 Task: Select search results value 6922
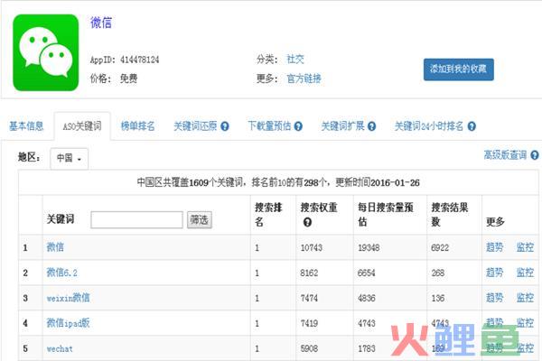(x=440, y=247)
